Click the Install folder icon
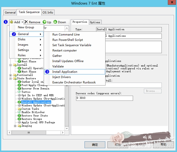 tap(15, 65)
